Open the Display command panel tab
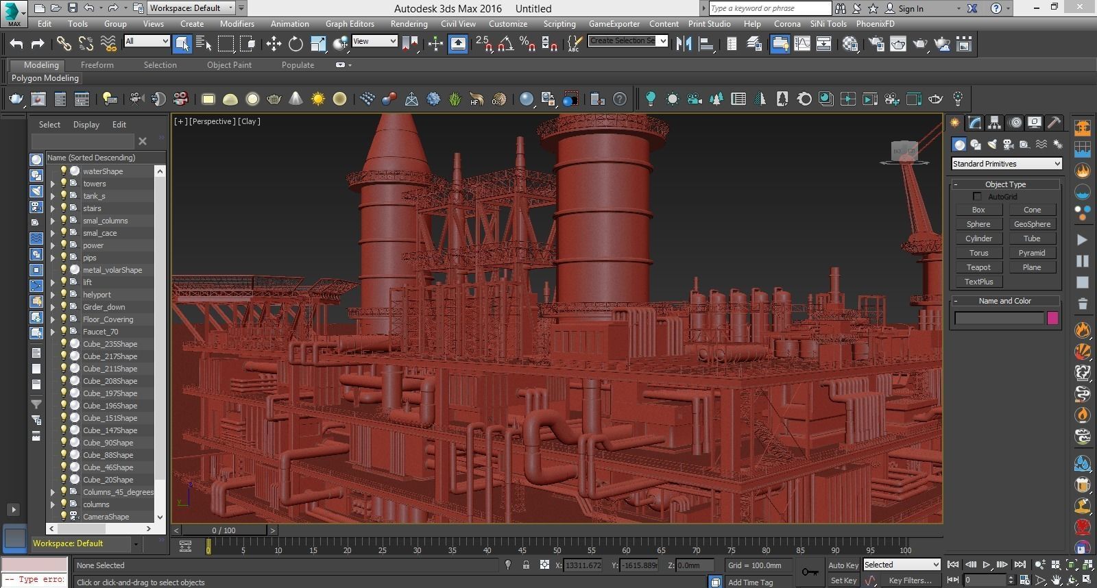Viewport: 1097px width, 588px height. click(1035, 123)
